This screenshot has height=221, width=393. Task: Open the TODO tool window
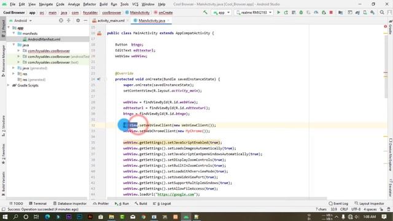click(x=16, y=203)
